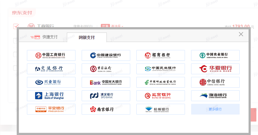Switch to 网银支付 online banking tab
This screenshot has height=135, width=258.
[x=87, y=37]
